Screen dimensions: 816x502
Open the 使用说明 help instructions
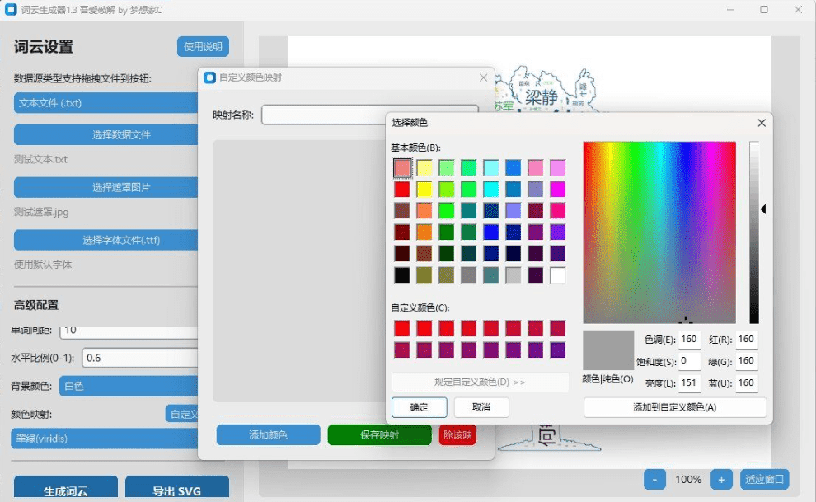click(202, 47)
